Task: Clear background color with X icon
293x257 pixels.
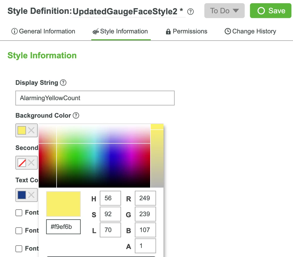Action: (x=31, y=130)
